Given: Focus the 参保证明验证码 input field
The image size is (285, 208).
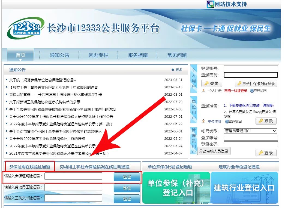Looking at the screenshot, I should [73, 176].
